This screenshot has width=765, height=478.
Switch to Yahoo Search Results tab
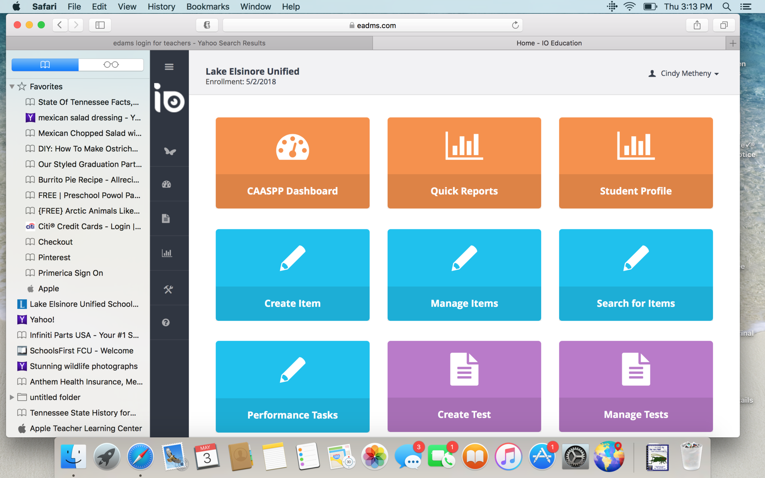[189, 43]
